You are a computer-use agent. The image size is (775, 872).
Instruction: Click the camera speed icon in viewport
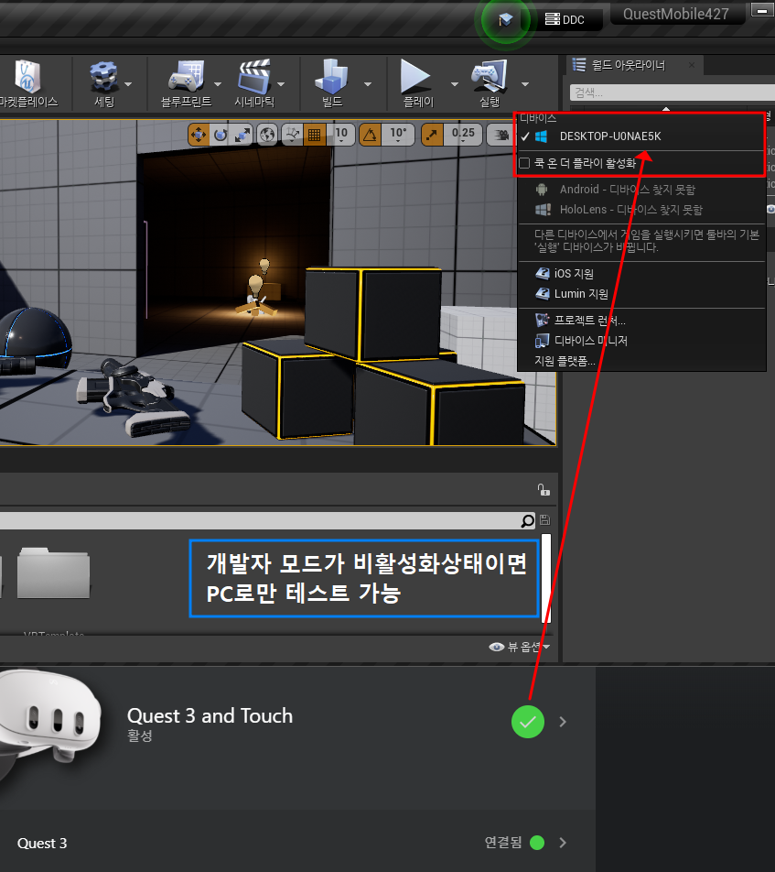click(501, 135)
